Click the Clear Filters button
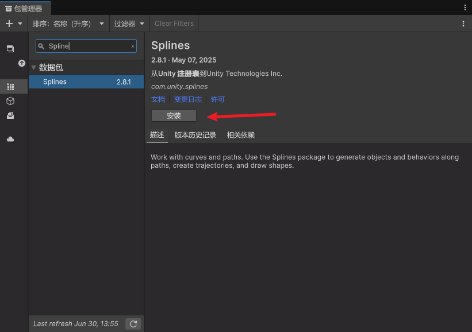The width and height of the screenshot is (472, 332). (174, 24)
